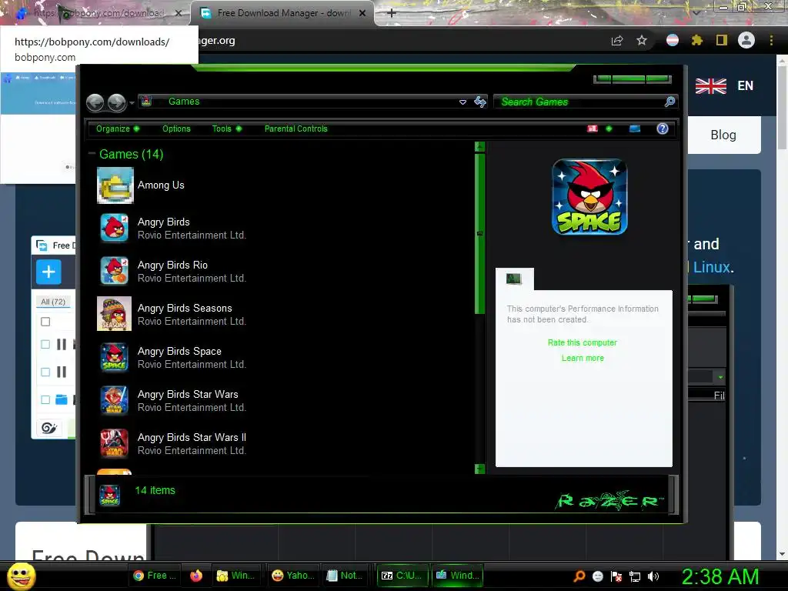The image size is (788, 591).
Task: Click the Games list scrollbar thumb
Action: 479,234
